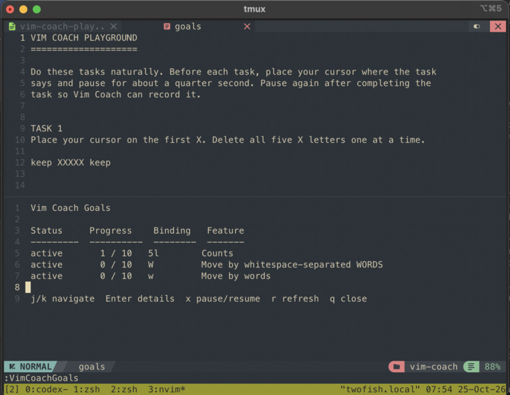Click the capital W binding in goals table
This screenshot has width=510, height=395.
click(150, 265)
